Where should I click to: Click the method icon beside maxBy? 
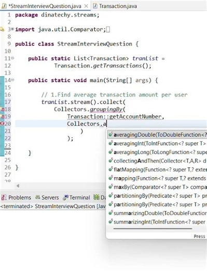click(111, 187)
